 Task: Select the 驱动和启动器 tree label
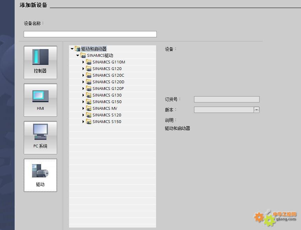(x=94, y=49)
